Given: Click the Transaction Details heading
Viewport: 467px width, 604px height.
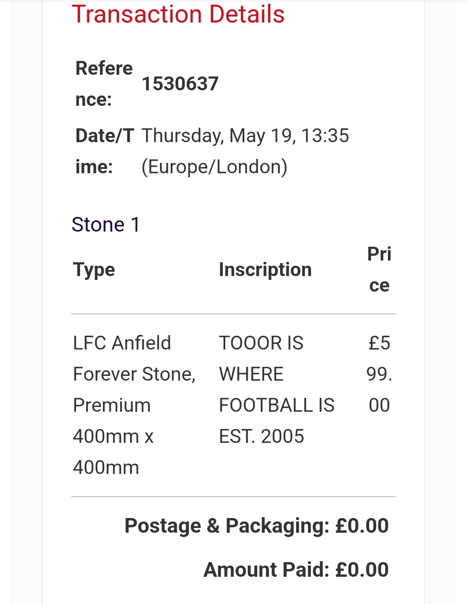Looking at the screenshot, I should (x=178, y=14).
